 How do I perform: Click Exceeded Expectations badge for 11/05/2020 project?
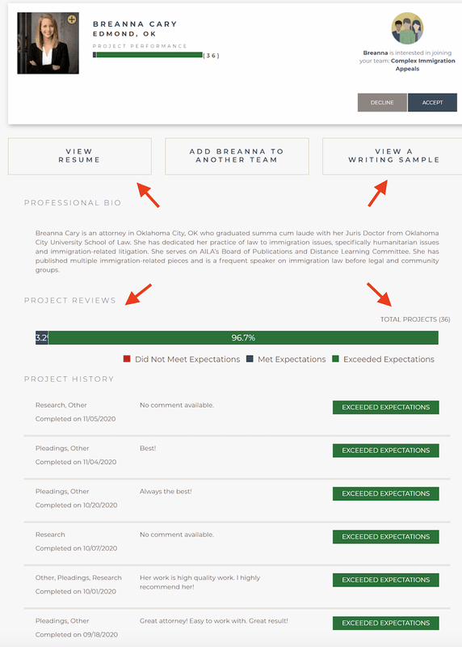click(386, 408)
